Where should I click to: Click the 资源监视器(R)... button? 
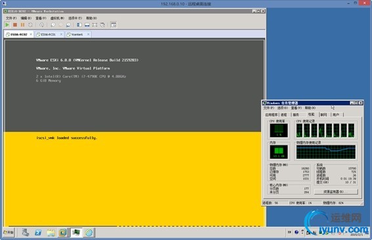tap(336, 191)
